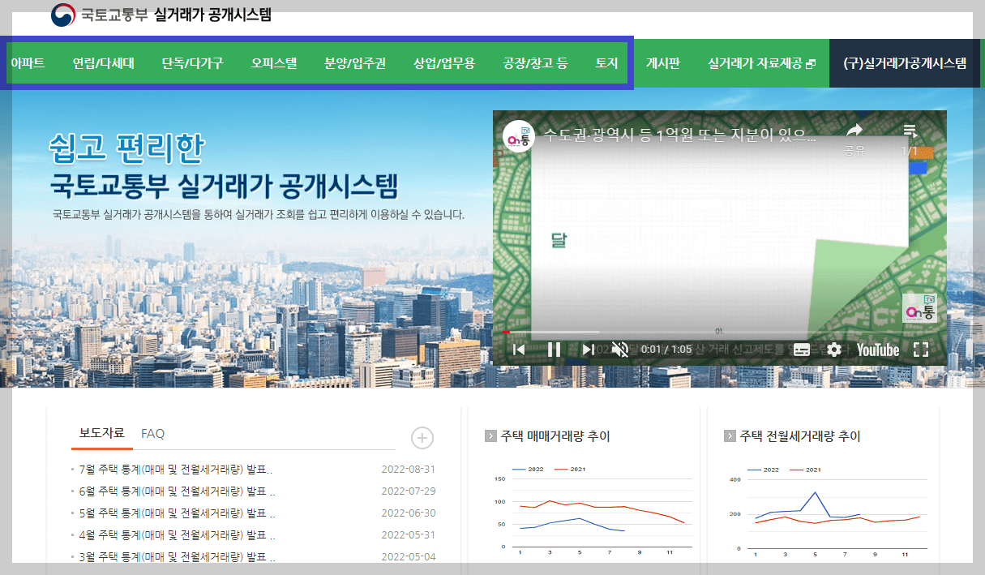Enable subtitles with the captions icon

802,349
